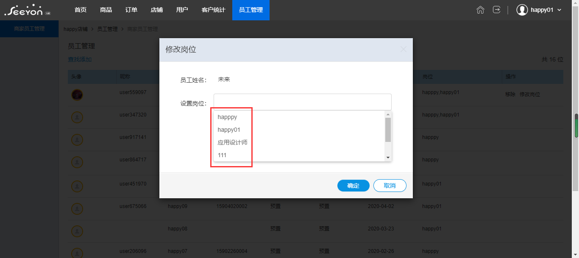Open 商家员工管理 in the sidebar
The width and height of the screenshot is (579, 258).
pos(29,29)
